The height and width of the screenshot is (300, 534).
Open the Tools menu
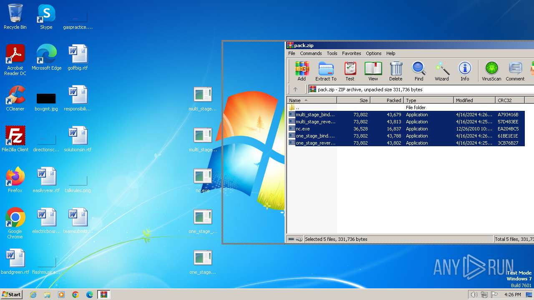(332, 53)
